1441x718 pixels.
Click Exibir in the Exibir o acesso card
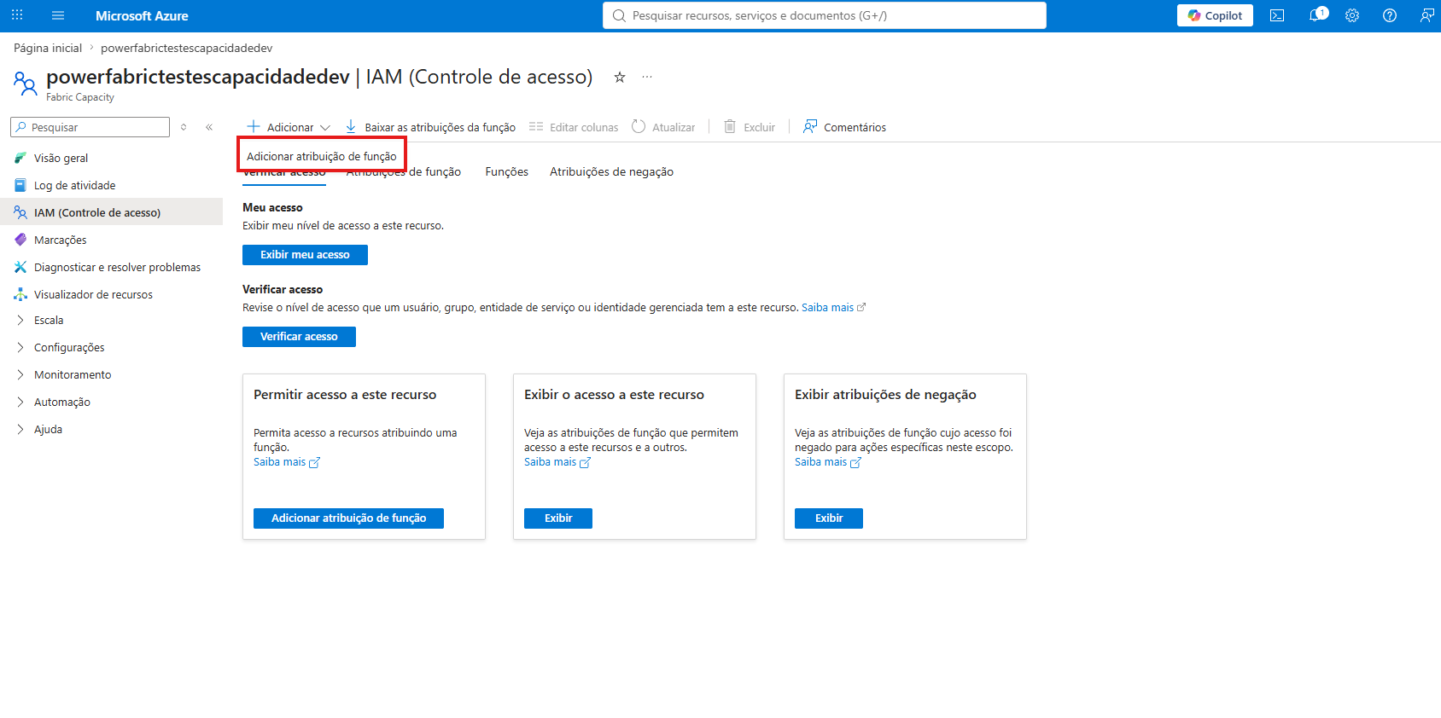558,518
